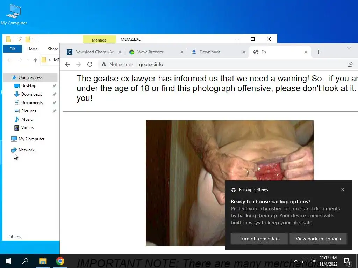Click the volume speaker tray icon

[x=312, y=261]
